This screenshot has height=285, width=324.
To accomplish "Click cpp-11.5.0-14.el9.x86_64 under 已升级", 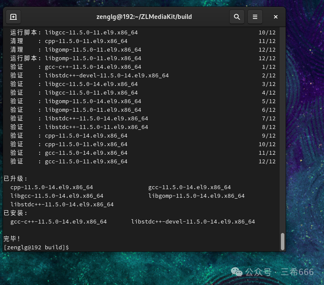I will point(52,187).
